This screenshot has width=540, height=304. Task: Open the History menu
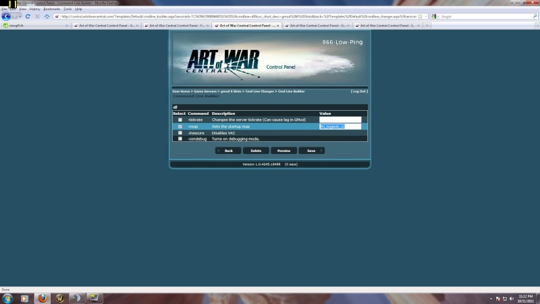tap(35, 9)
